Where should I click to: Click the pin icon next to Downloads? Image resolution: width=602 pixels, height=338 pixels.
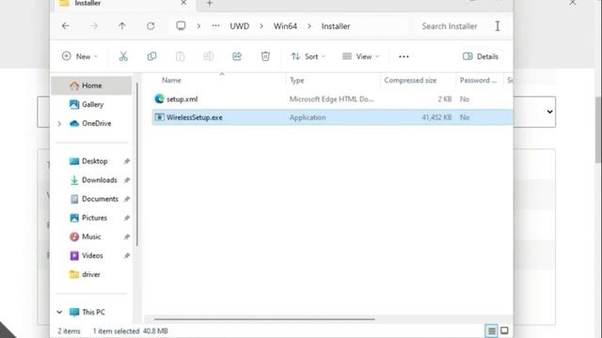click(127, 180)
